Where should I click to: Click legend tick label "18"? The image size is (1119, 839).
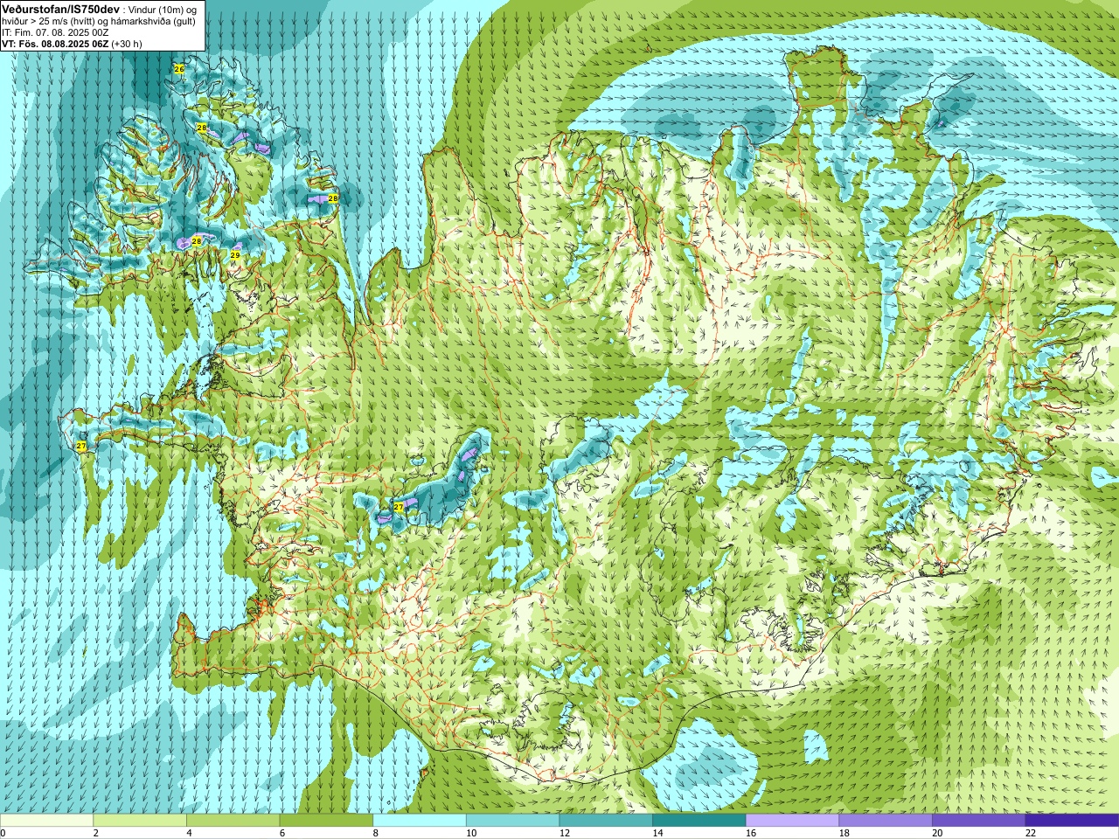[844, 833]
